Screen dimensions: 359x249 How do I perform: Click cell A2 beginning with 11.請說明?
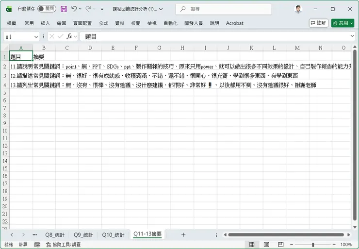(x=21, y=66)
